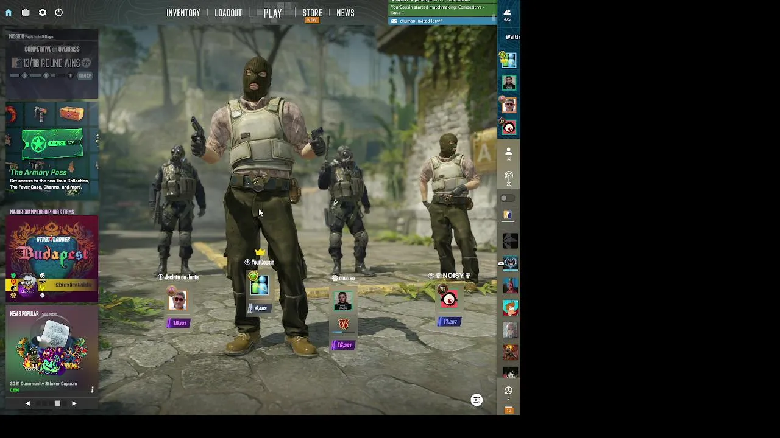
Task: Select the red eyeball avatar in sidebar
Action: 509,127
